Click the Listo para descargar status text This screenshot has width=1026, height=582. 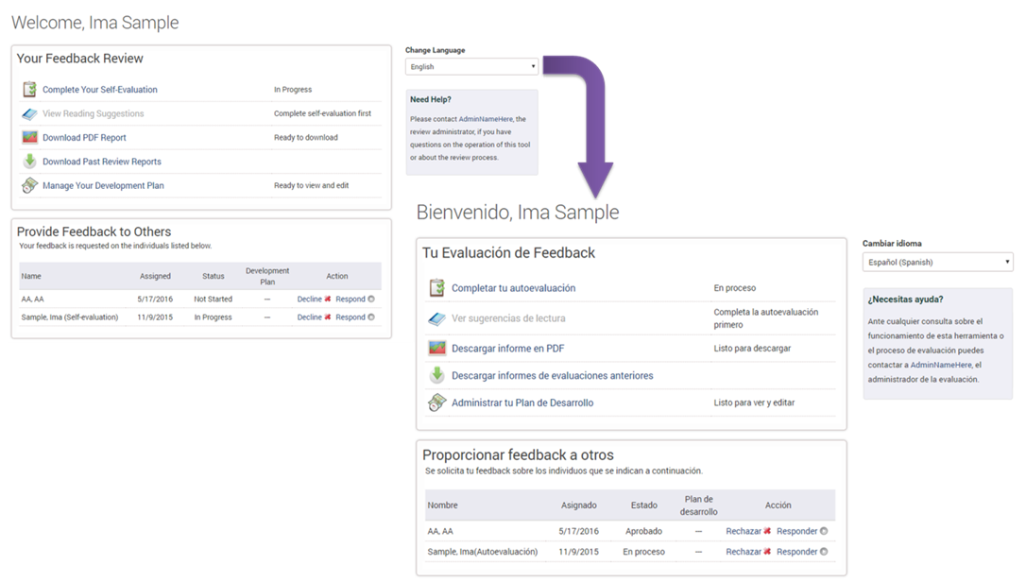tap(752, 349)
